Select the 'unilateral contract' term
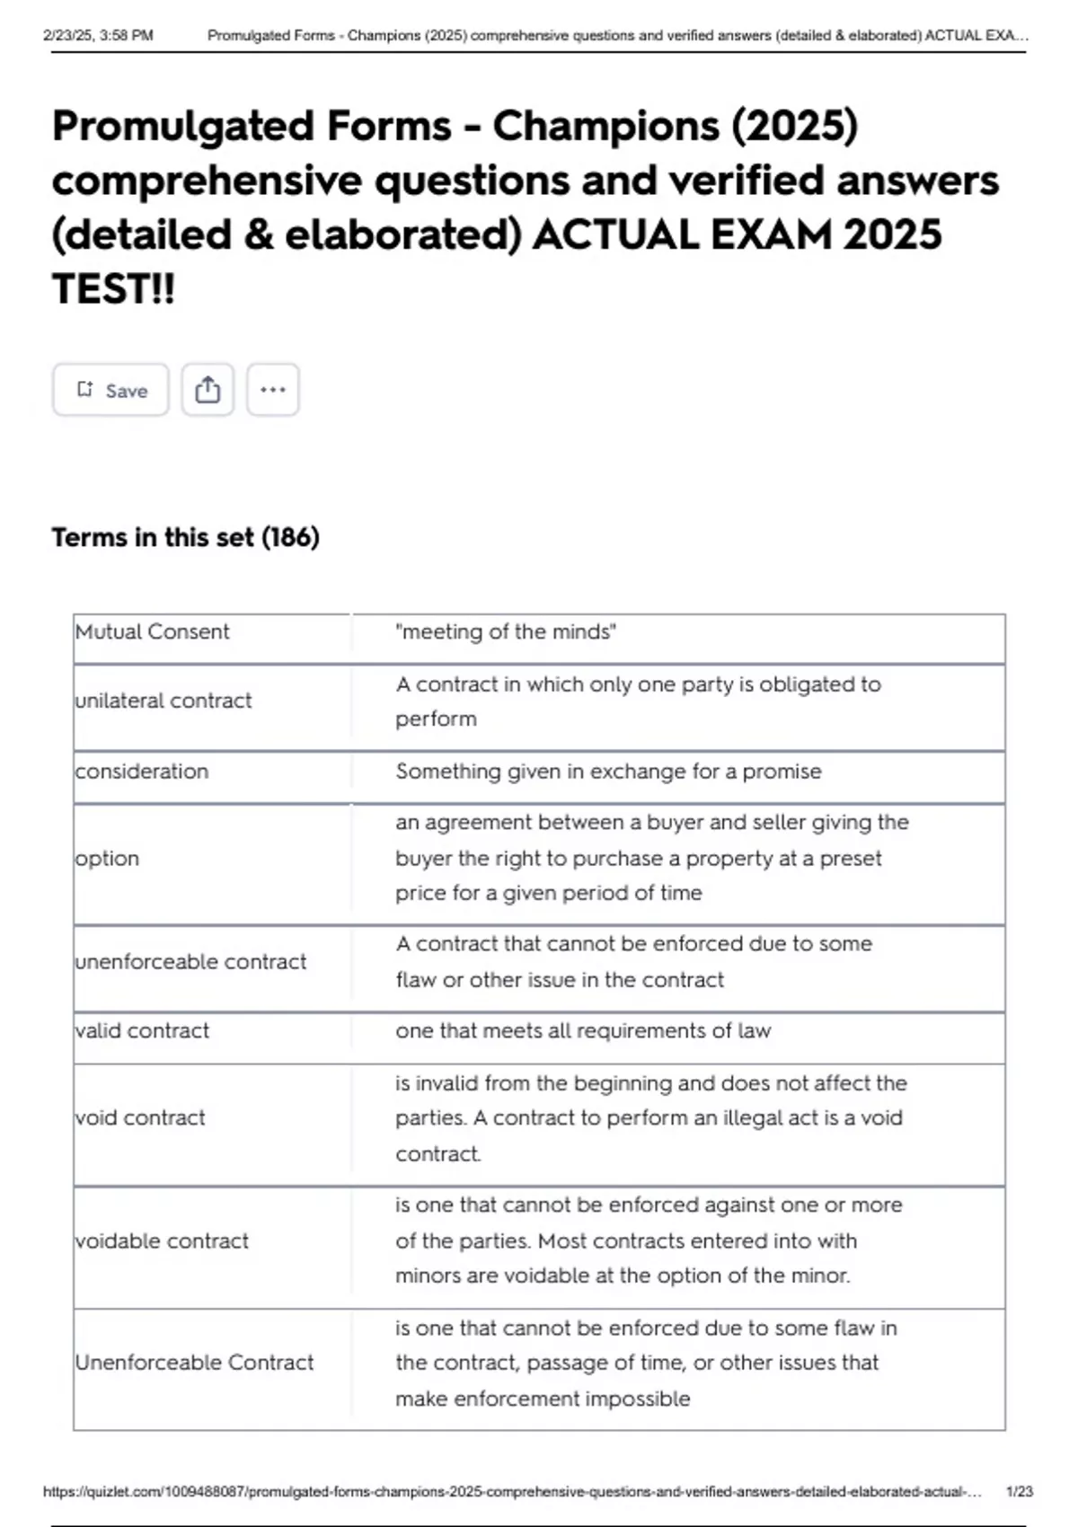 point(163,701)
